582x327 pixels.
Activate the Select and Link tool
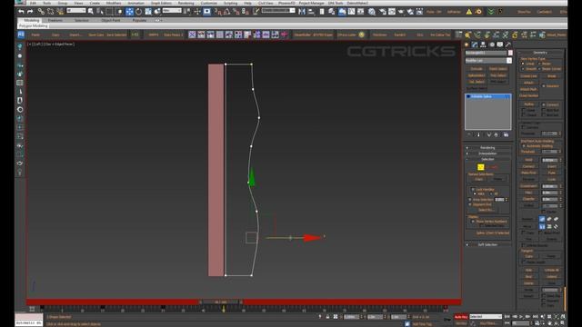tap(41, 12)
